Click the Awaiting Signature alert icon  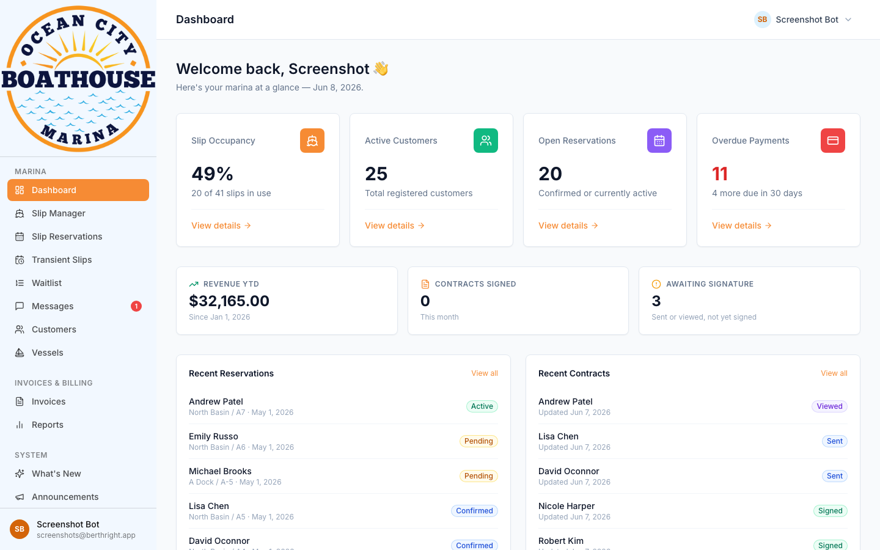pyautogui.click(x=656, y=284)
